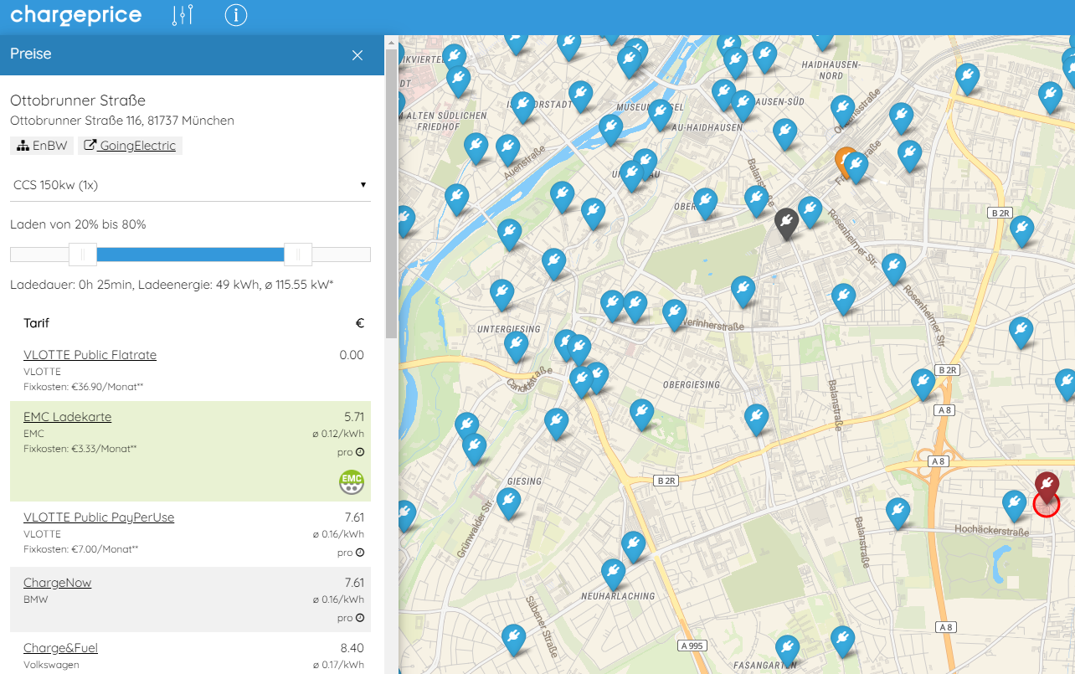This screenshot has width=1075, height=674.
Task: Click the price panel vertical scrollbar
Action: (x=391, y=193)
